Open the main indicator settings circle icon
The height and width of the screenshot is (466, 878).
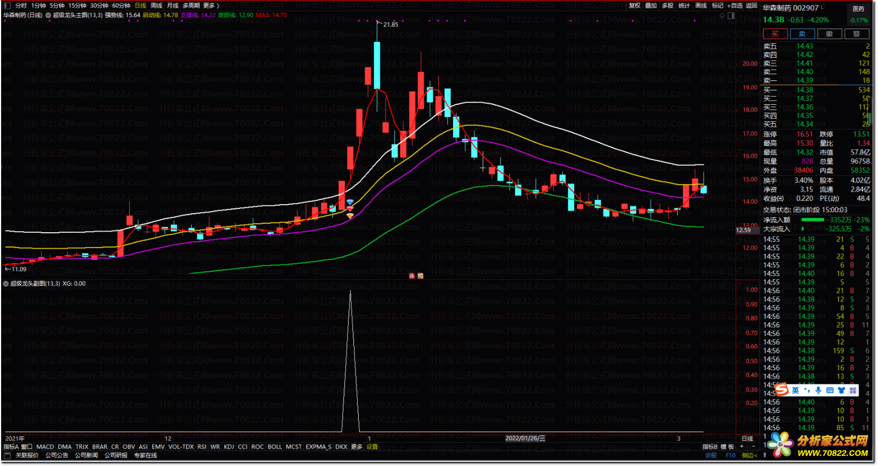coord(49,15)
